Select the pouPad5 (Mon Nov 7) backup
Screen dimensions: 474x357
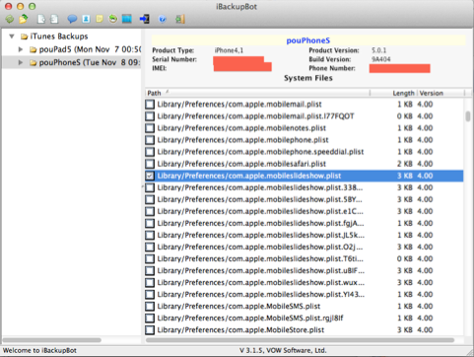coord(90,49)
